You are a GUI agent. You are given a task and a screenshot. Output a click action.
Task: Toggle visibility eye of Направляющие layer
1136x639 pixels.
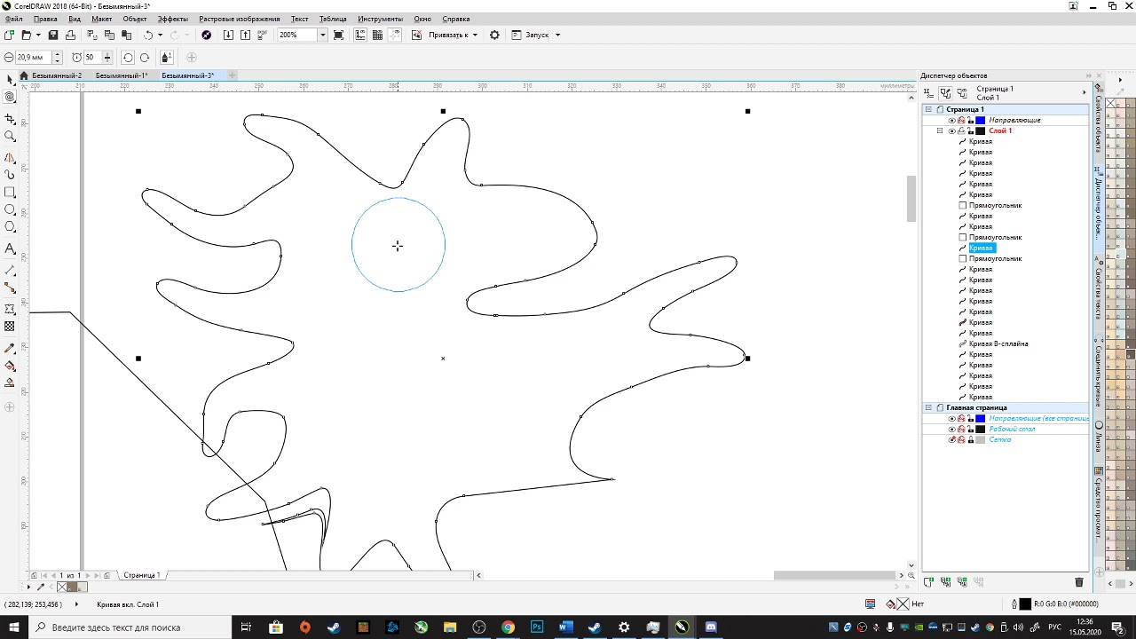click(x=952, y=120)
